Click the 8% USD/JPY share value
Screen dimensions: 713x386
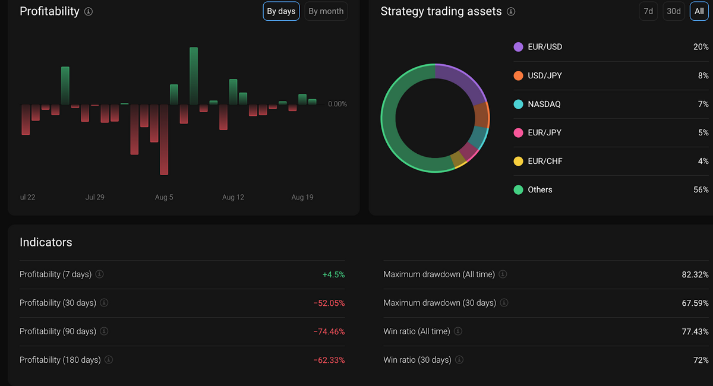tap(703, 75)
